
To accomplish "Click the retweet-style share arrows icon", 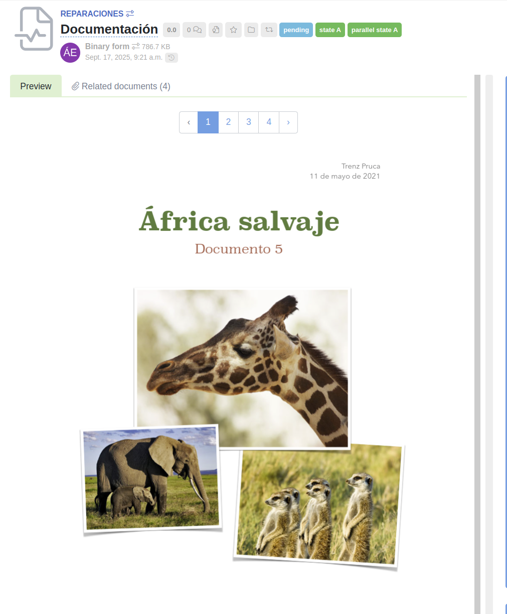I will coord(269,30).
